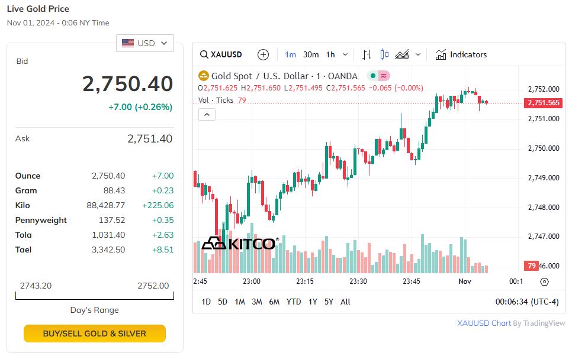Viewport: 572px width, 353px height.
Task: Open the USD currency dropdown
Action: [145, 43]
